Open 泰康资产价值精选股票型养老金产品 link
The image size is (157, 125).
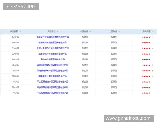click(53, 37)
